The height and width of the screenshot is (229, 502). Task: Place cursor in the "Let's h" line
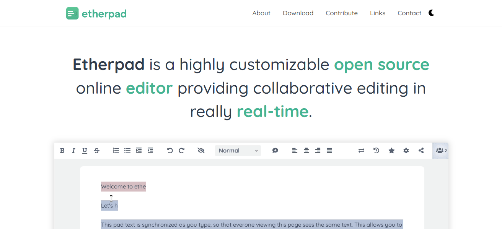point(109,206)
